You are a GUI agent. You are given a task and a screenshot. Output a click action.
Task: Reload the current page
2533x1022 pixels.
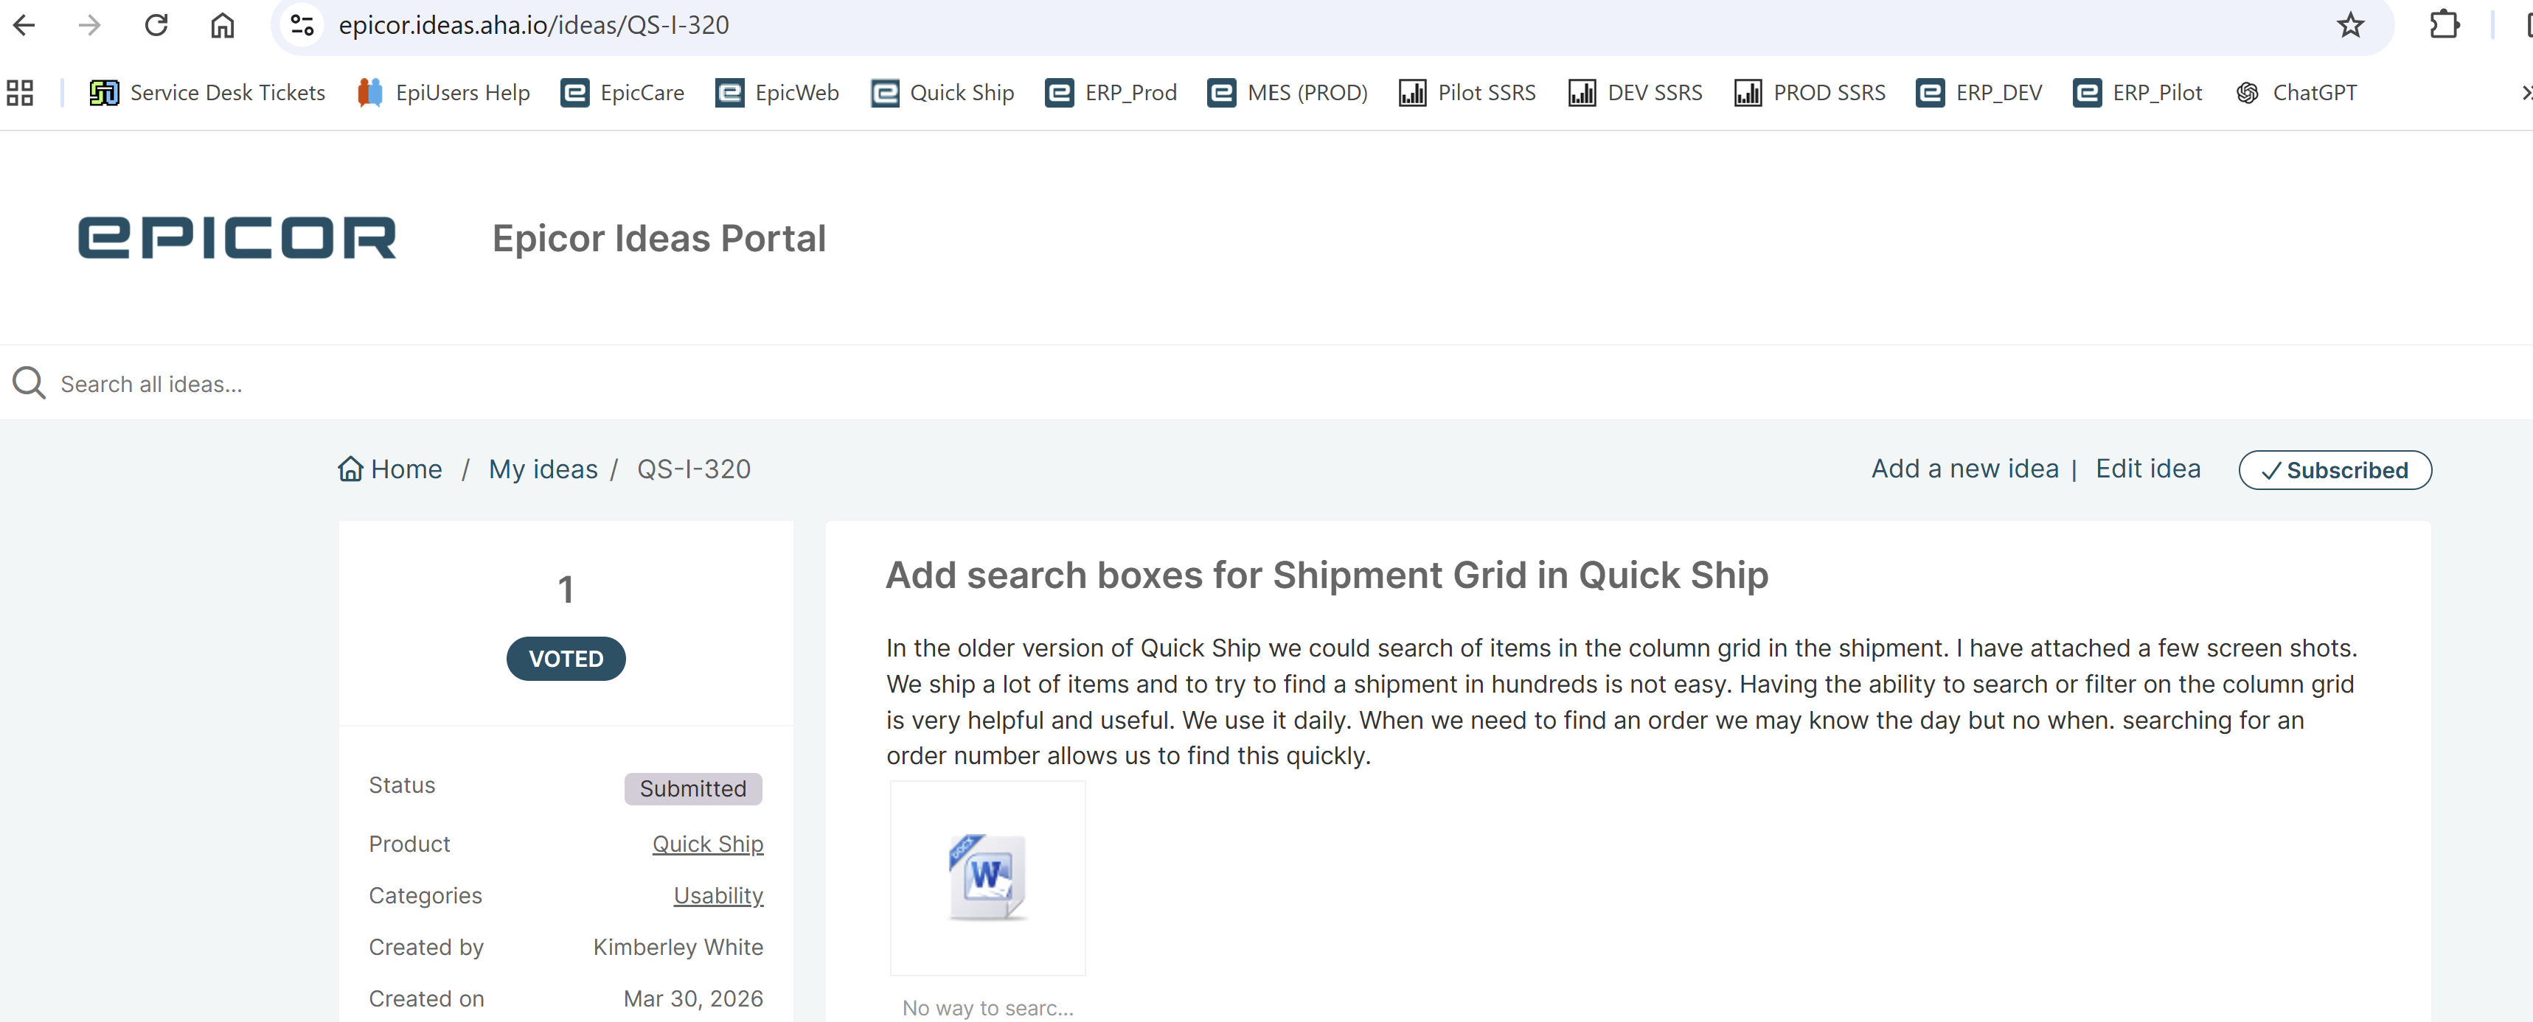point(156,26)
